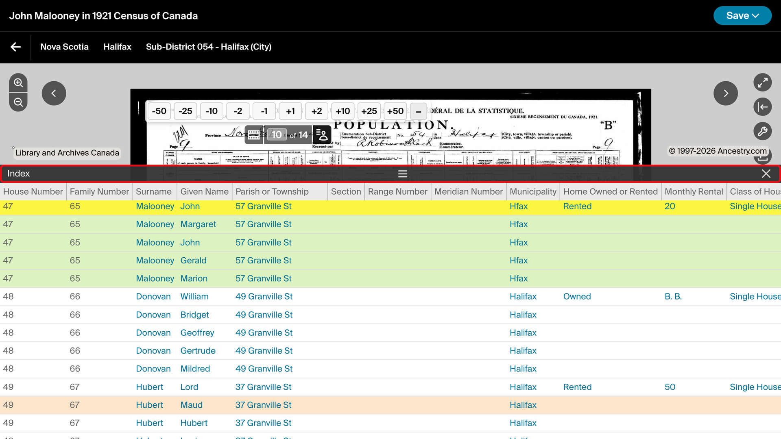Click the page number field showing 10
This screenshot has width=781, height=439.
277,135
